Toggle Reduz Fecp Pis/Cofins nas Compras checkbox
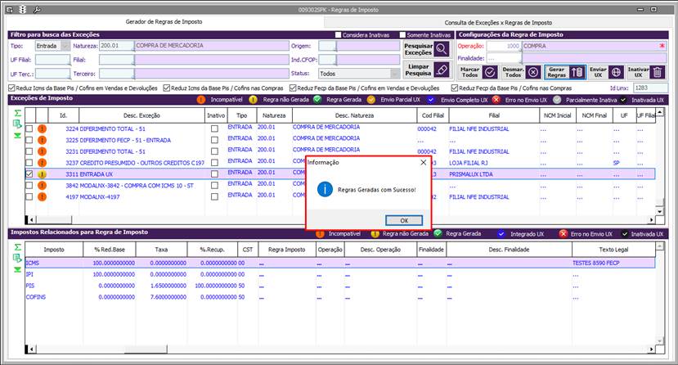 [455, 88]
